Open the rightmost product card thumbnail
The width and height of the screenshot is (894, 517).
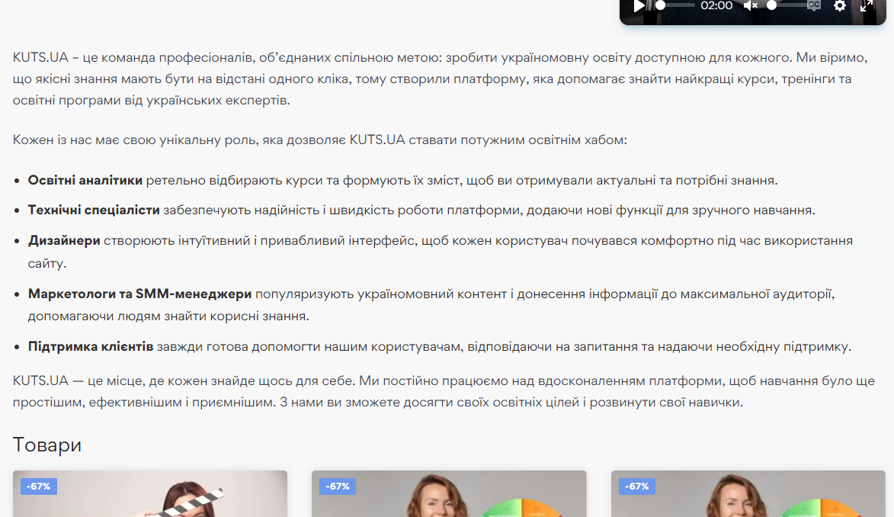point(748,496)
